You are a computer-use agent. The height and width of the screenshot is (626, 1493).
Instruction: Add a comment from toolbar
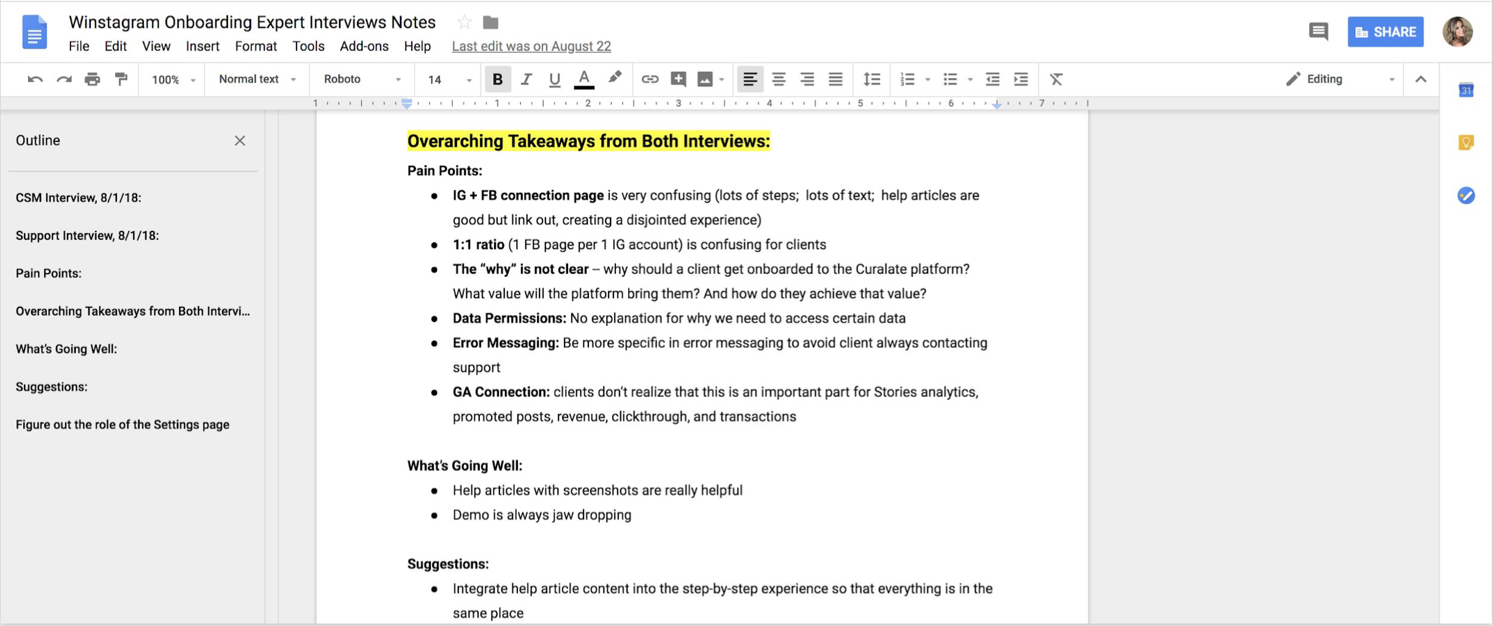click(x=678, y=79)
